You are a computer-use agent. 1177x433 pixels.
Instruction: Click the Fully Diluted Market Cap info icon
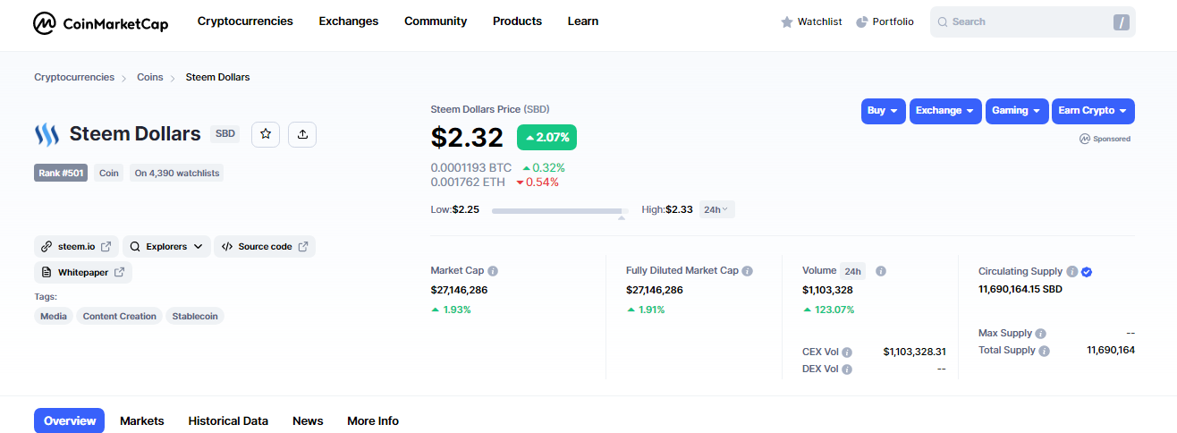(x=747, y=270)
